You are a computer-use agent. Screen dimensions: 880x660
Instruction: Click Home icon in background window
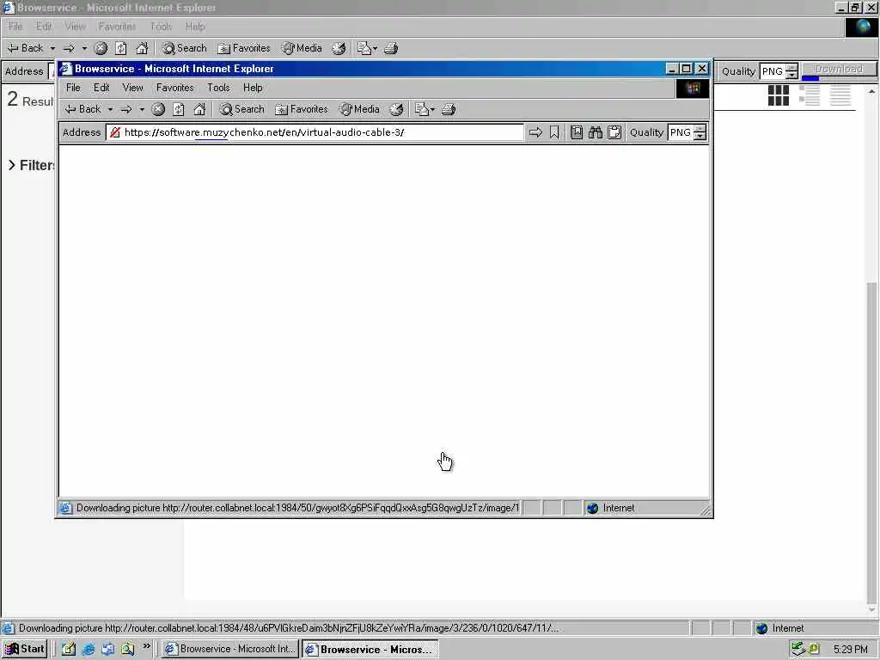(142, 48)
